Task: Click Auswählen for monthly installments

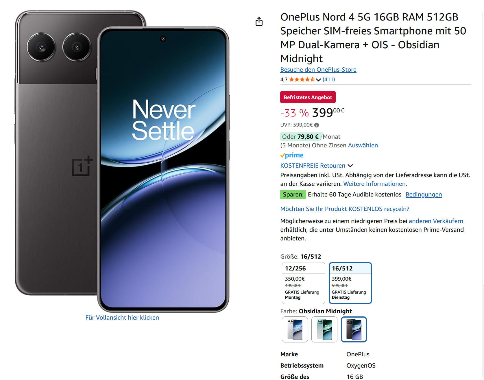Action: [x=363, y=145]
